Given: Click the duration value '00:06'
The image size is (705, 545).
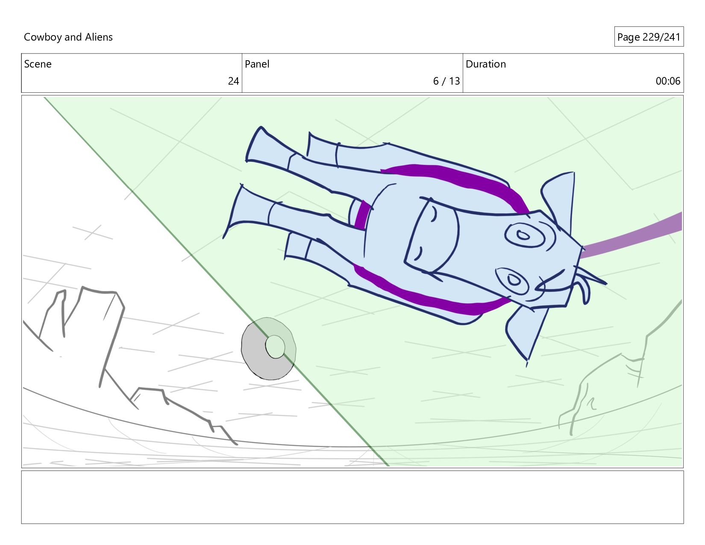Looking at the screenshot, I should 668,81.
